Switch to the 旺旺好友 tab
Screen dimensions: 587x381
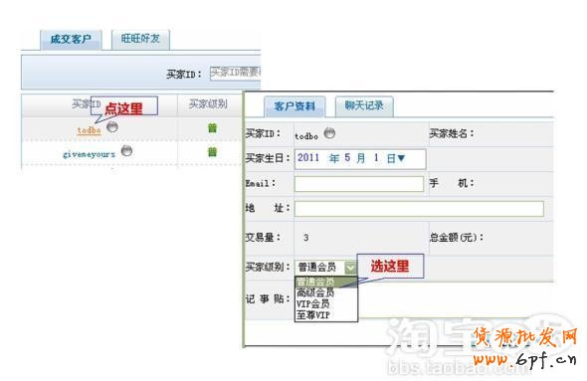[140, 39]
